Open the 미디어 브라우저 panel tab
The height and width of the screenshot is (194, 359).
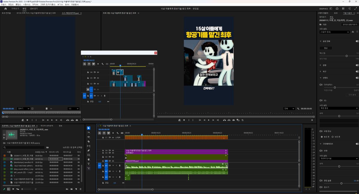47,126
